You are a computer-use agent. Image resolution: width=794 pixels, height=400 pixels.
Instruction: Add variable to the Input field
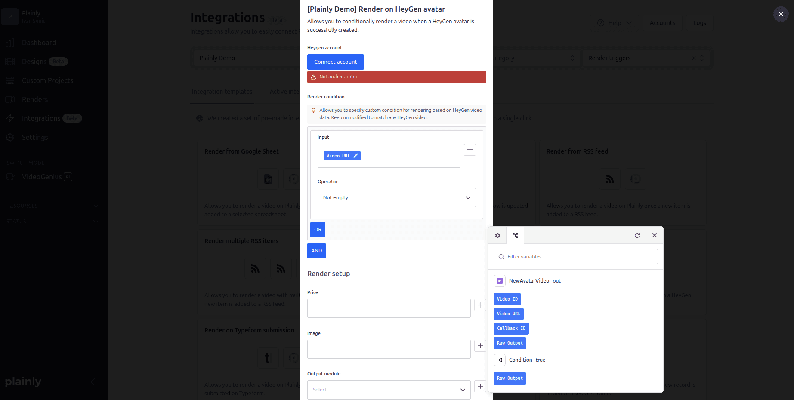point(470,150)
